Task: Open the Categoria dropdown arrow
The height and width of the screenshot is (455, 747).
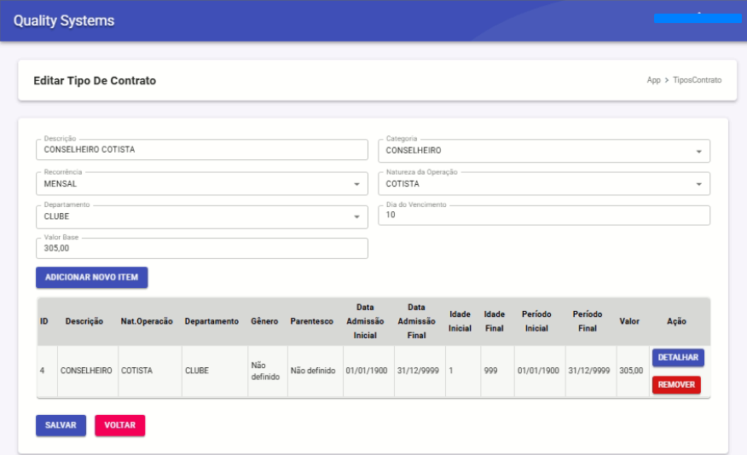Action: pos(699,152)
